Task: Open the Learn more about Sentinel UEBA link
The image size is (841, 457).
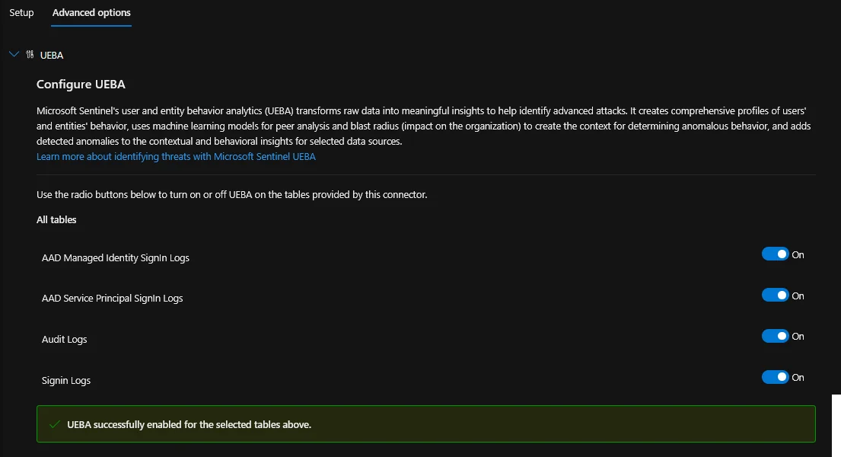Action: click(x=176, y=156)
